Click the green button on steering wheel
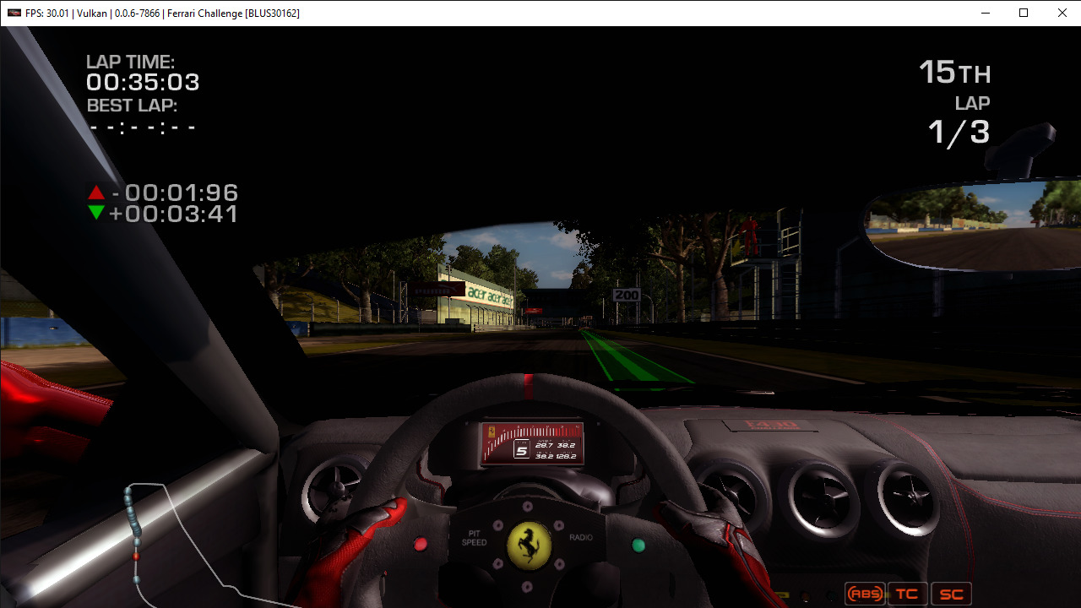 tap(638, 545)
